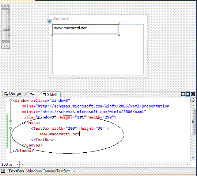
Task: Select vertical split view icon
Action: [183, 94]
